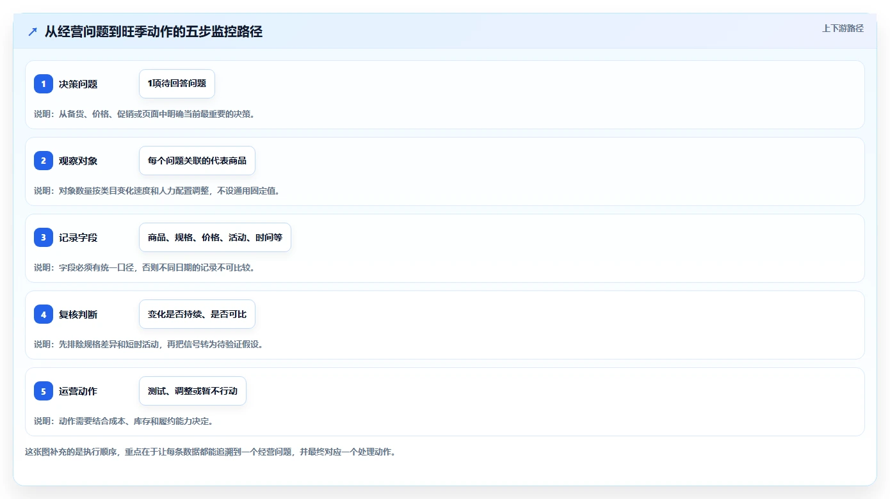Click the 1项待回答问题 chip
The image size is (890, 499).
pos(177,84)
